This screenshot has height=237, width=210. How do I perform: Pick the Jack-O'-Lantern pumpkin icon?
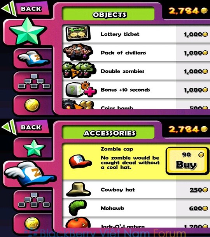tap(78, 223)
